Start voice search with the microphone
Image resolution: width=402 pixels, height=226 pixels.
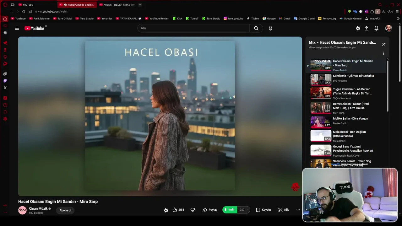click(270, 28)
